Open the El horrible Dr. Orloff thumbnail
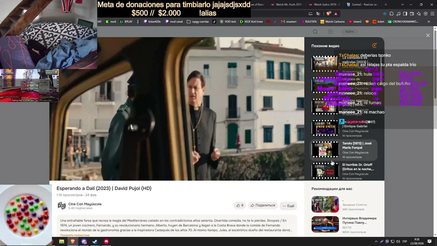The image size is (437, 246). coord(325,171)
